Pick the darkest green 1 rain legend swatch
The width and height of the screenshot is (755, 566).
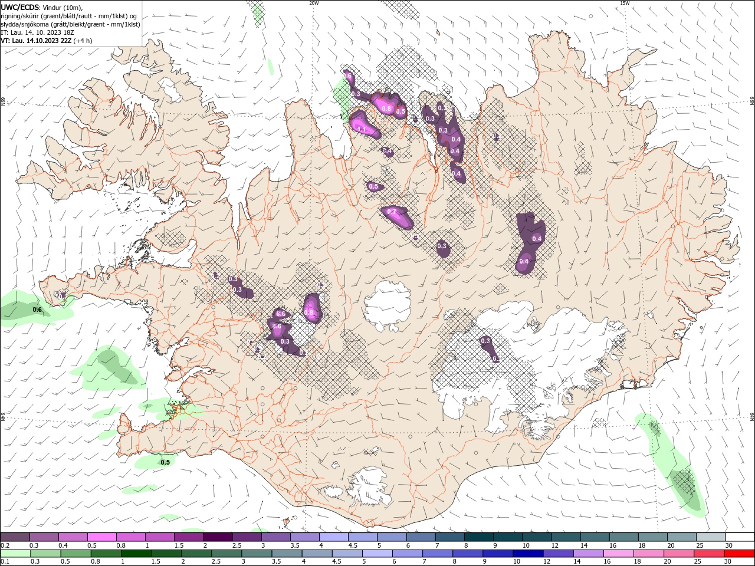136,554
